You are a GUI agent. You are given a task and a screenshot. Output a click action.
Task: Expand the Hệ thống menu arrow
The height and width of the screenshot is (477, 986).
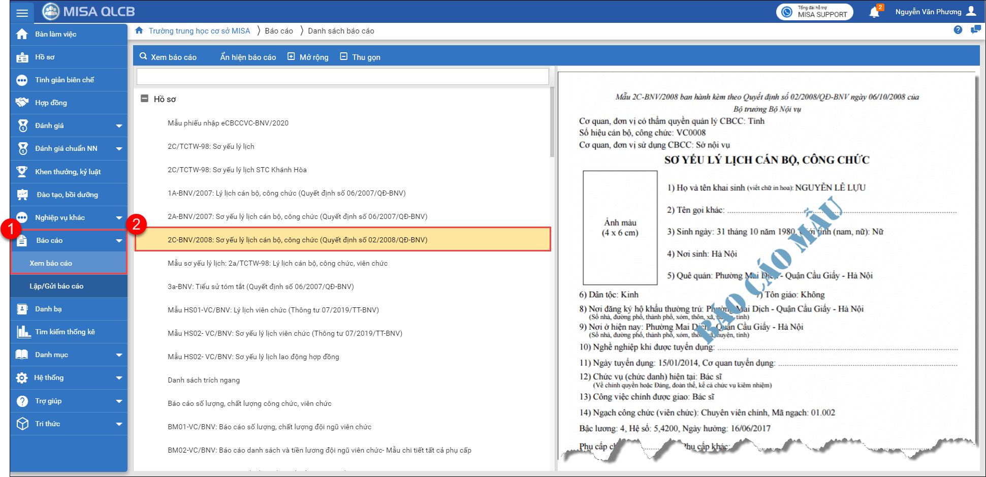click(119, 378)
